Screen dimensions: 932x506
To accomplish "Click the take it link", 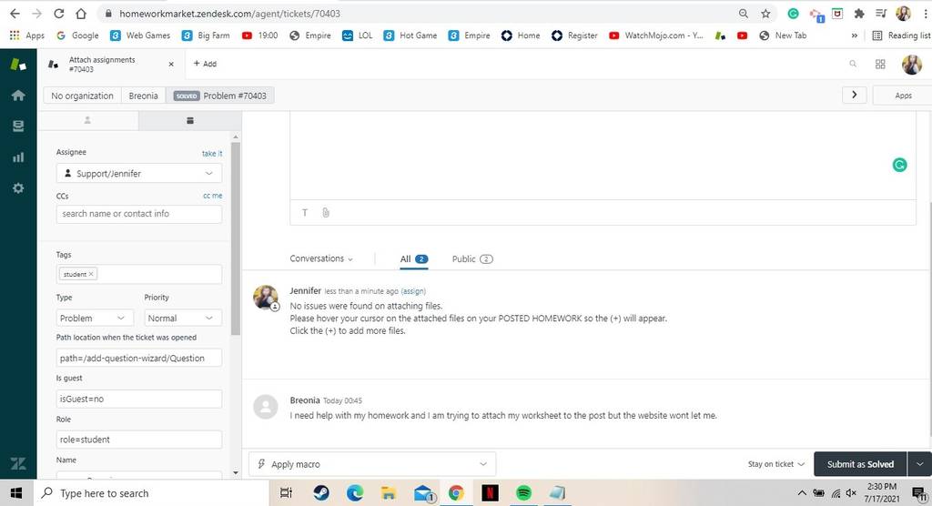I will click(x=212, y=154).
